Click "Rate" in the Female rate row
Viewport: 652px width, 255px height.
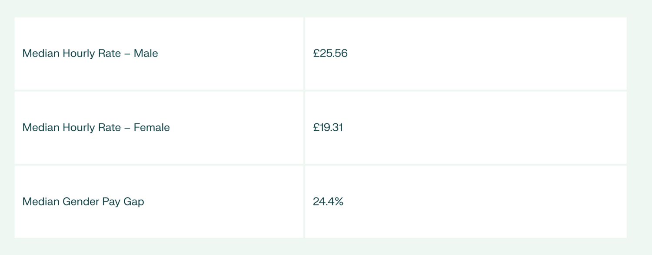pyautogui.click(x=110, y=128)
